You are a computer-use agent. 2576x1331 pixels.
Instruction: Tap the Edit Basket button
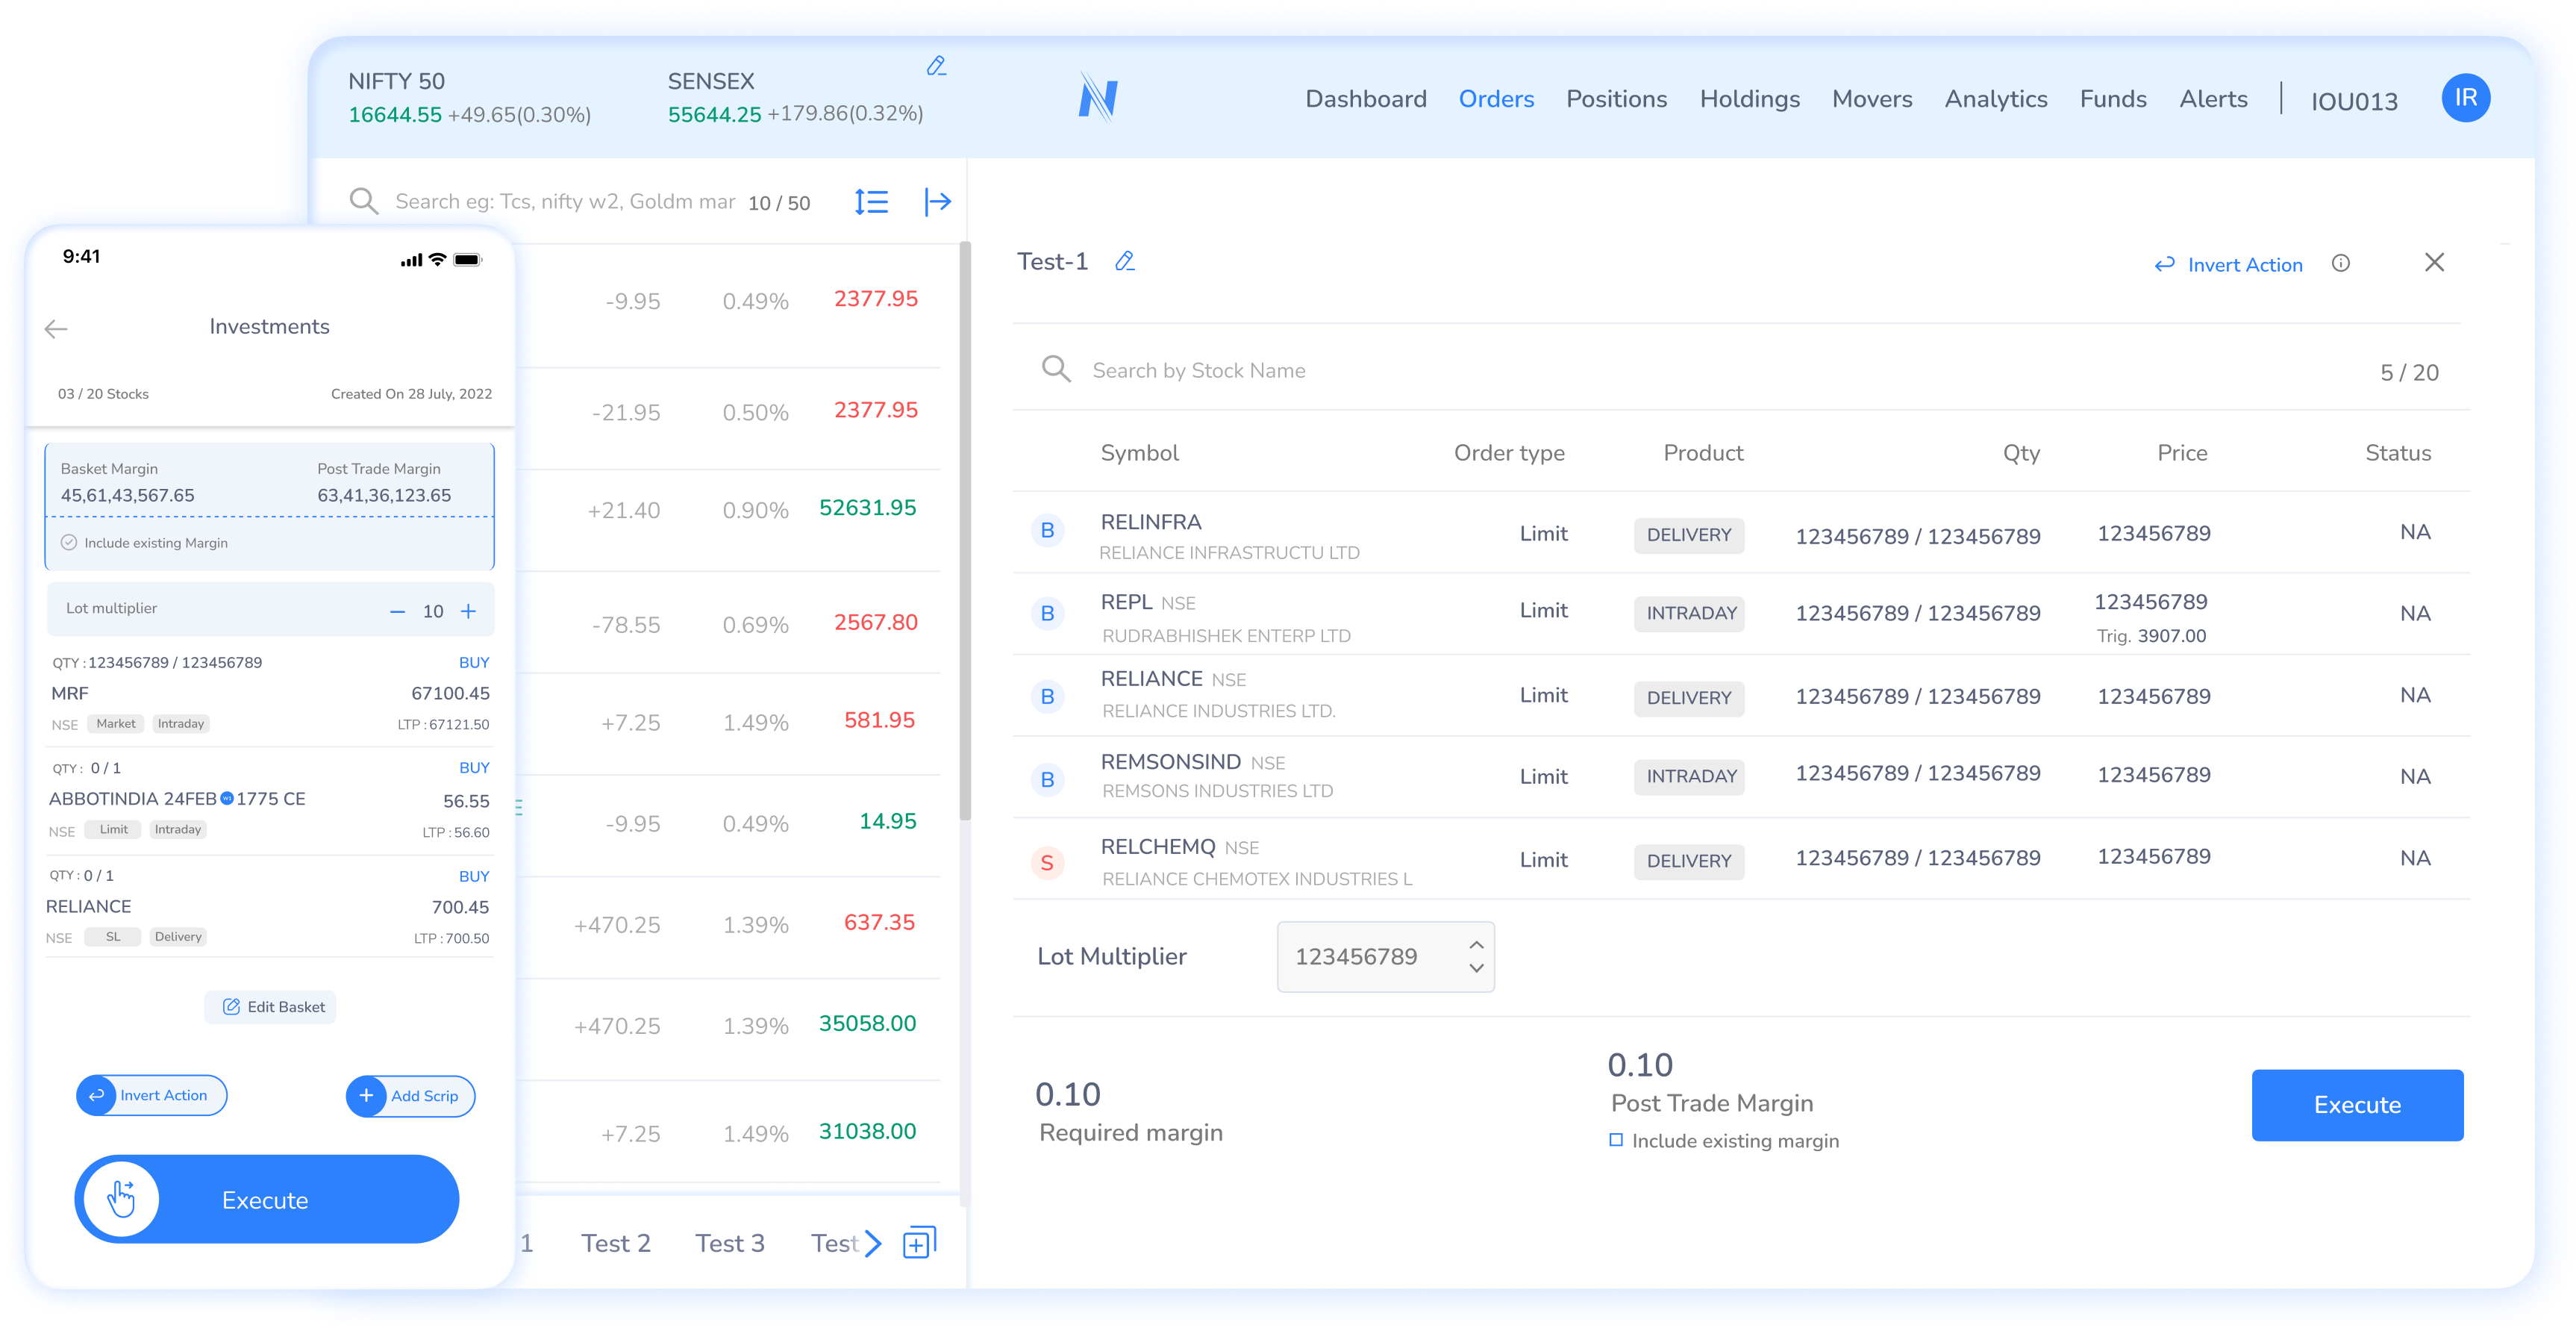click(271, 1007)
